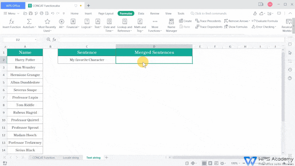This screenshot has width=295, height=166.
Task: Toggle Show Formulas
Action: pyautogui.click(x=236, y=27)
